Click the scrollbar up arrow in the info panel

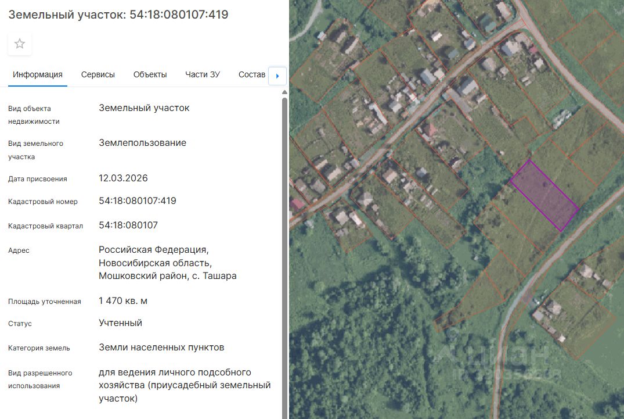(x=284, y=92)
